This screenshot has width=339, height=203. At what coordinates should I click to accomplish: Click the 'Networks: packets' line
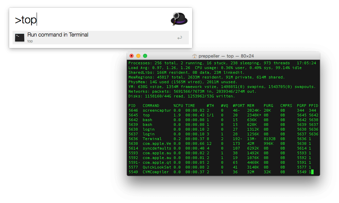[x=193, y=91]
